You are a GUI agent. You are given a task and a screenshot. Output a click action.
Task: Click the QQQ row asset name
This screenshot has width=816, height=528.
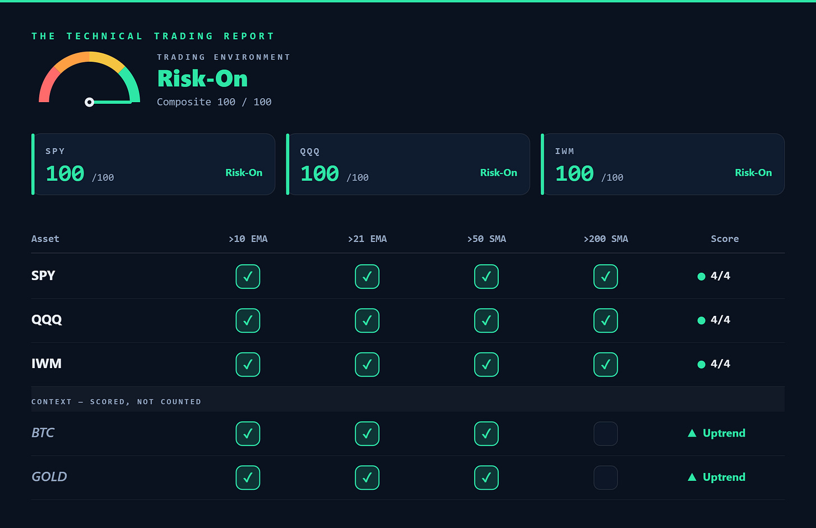[47, 320]
